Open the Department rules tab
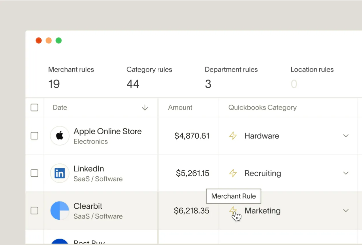The width and height of the screenshot is (362, 245). tap(231, 69)
